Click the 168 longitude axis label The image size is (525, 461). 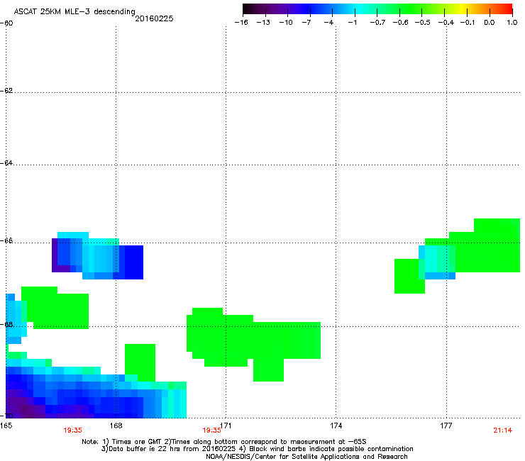(x=116, y=426)
